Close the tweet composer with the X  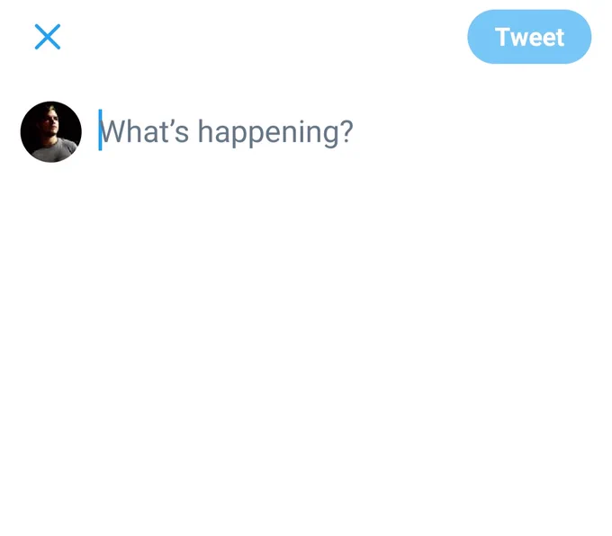tap(47, 37)
